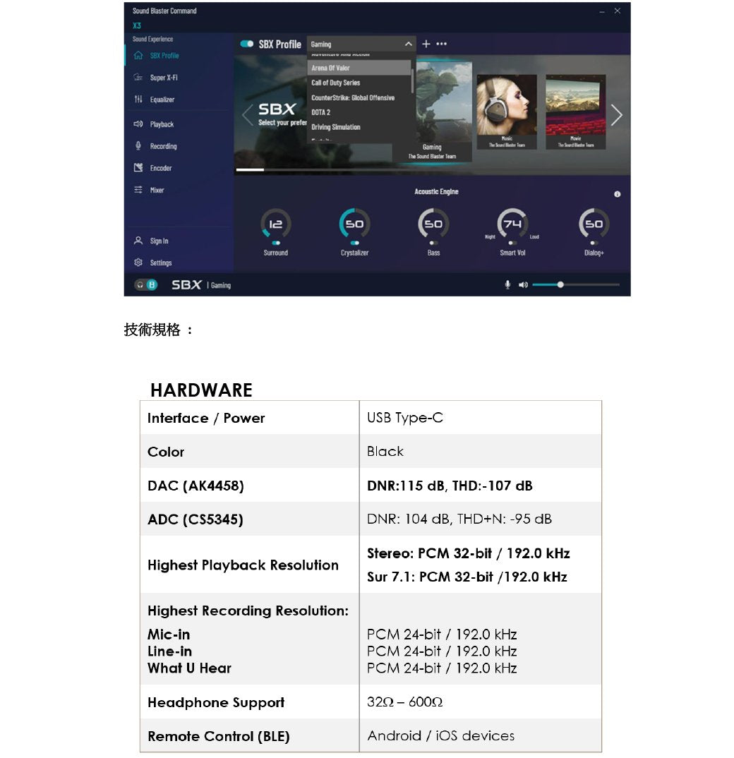Adjust the master volume slider
Image resolution: width=734 pixels, height=758 pixels.
pyautogui.click(x=560, y=284)
